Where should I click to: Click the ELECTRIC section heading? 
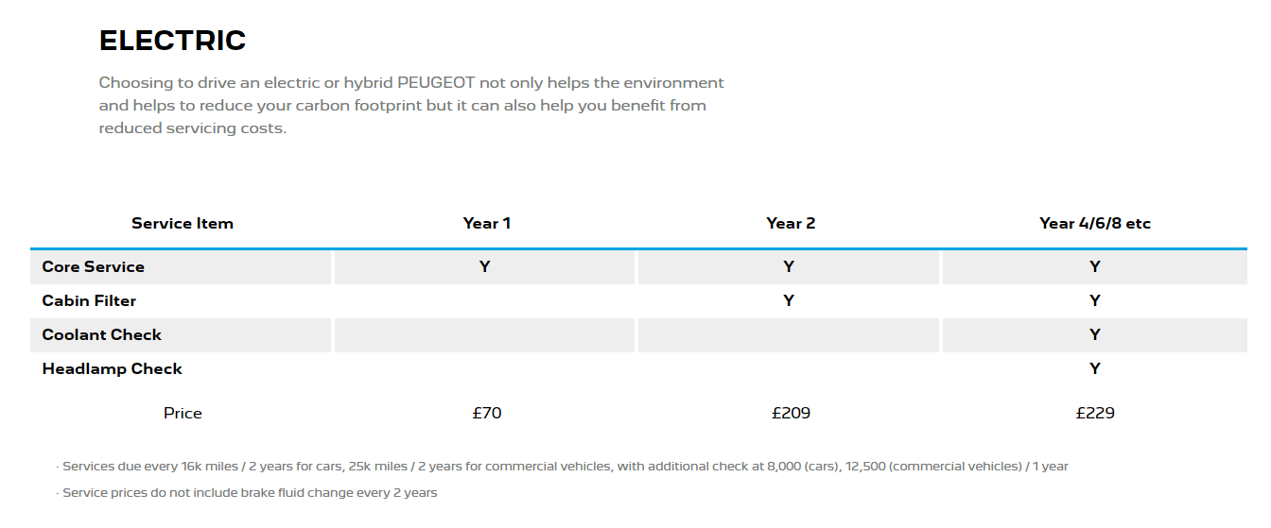pos(172,41)
